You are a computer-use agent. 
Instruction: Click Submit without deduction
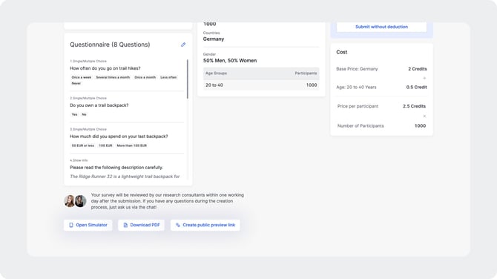pos(381,27)
